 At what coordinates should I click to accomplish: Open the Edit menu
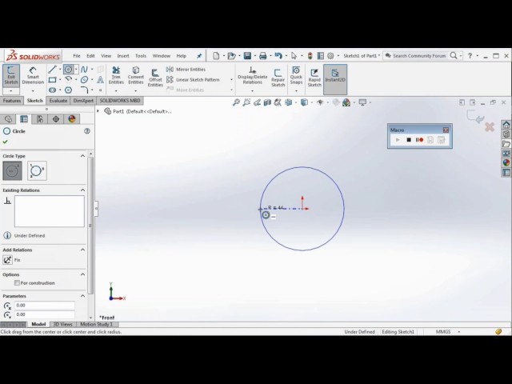click(x=90, y=56)
